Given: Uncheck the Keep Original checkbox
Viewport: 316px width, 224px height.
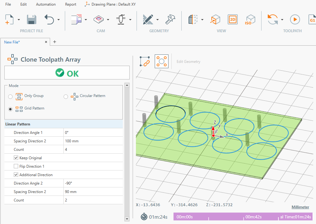Looking at the screenshot, I should tap(16, 158).
